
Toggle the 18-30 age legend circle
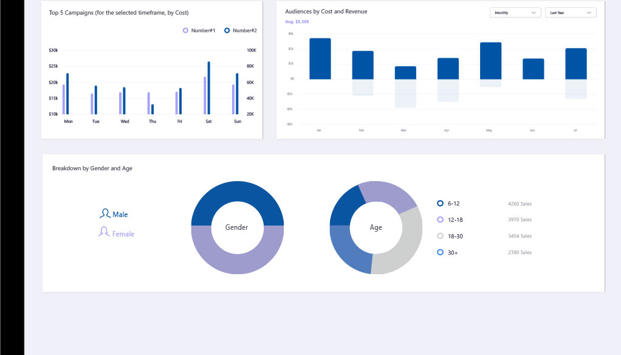click(x=440, y=236)
